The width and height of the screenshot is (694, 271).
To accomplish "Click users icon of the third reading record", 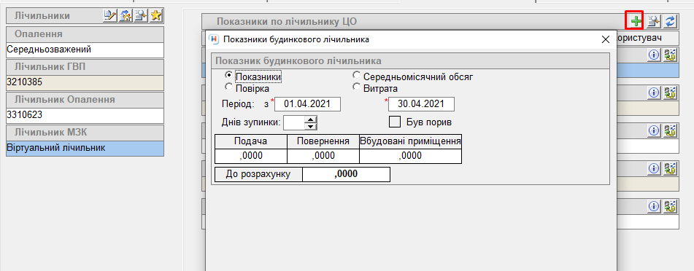I will (x=671, y=130).
